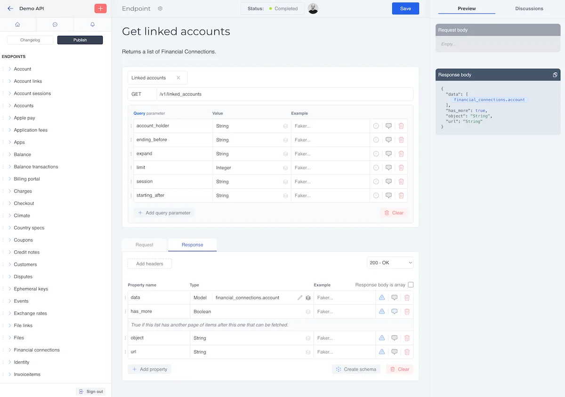Viewport: 565px width, 397px height.
Task: Open the notifications bell icon
Action: pos(92,24)
